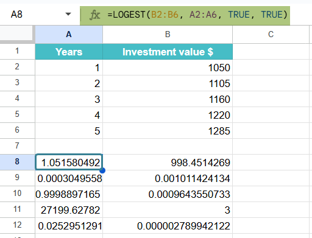Viewport: 312px width, 238px height.
Task: Select row 3 header
Action: click(17, 83)
